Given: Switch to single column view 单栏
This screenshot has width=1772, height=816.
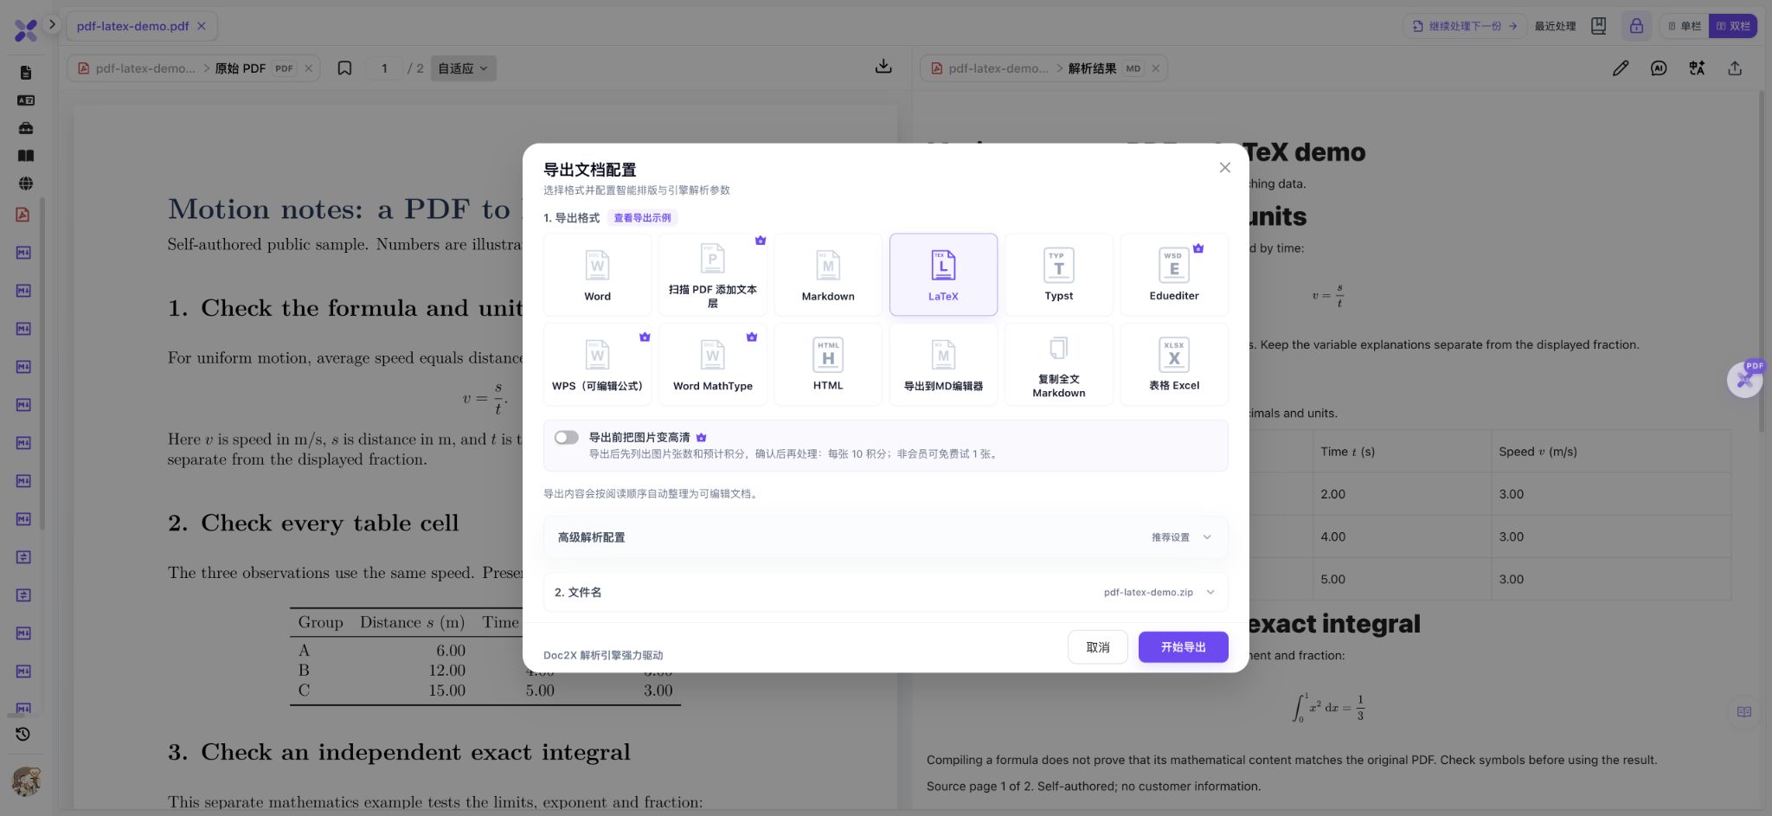Looking at the screenshot, I should pos(1684,26).
